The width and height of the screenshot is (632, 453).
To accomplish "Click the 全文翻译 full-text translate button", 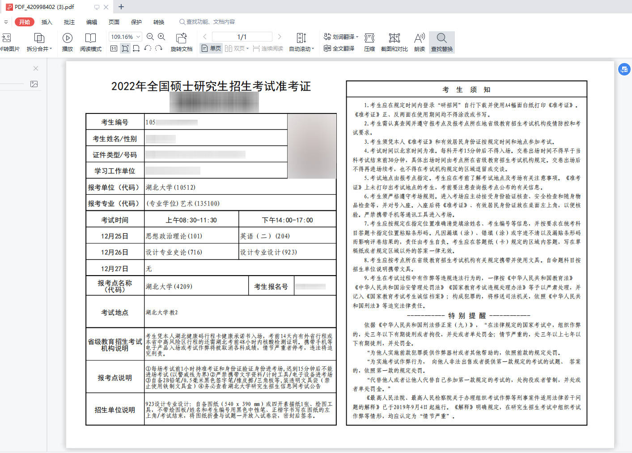I will pyautogui.click(x=339, y=48).
